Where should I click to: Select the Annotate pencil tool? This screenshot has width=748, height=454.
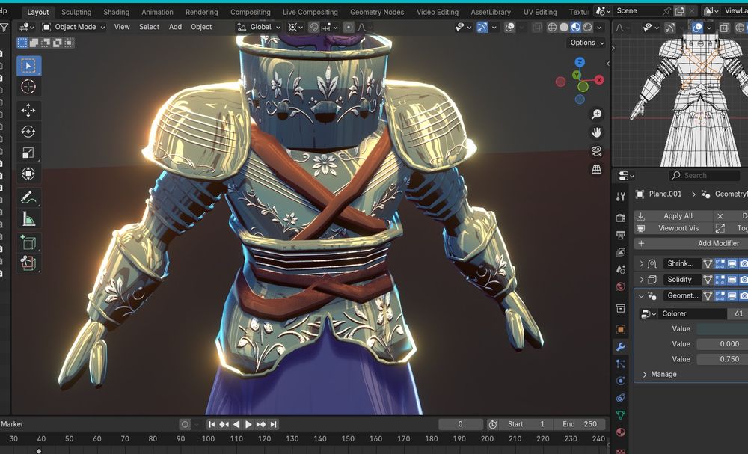point(28,197)
